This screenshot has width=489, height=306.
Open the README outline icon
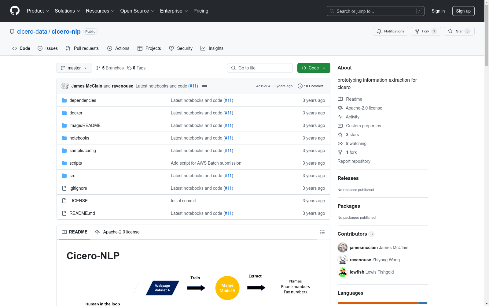[x=322, y=232]
